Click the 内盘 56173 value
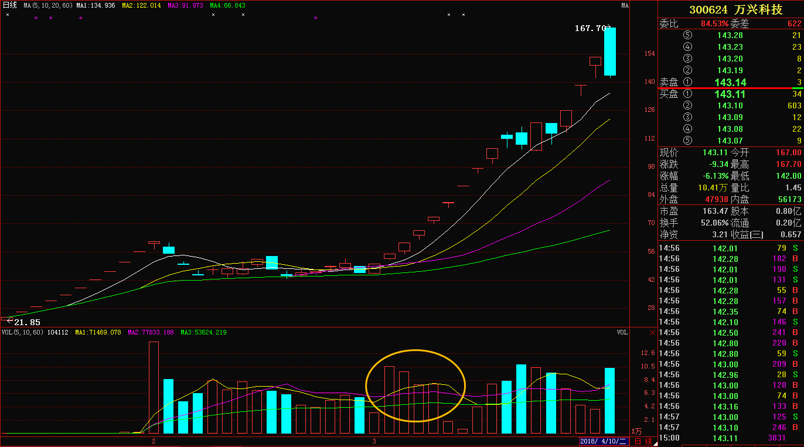The width and height of the screenshot is (804, 447). point(789,199)
